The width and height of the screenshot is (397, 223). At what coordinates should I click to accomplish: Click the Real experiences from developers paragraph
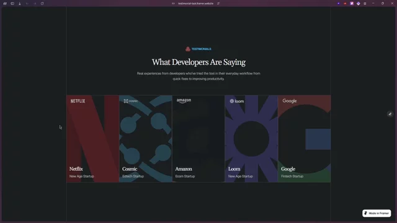click(198, 76)
